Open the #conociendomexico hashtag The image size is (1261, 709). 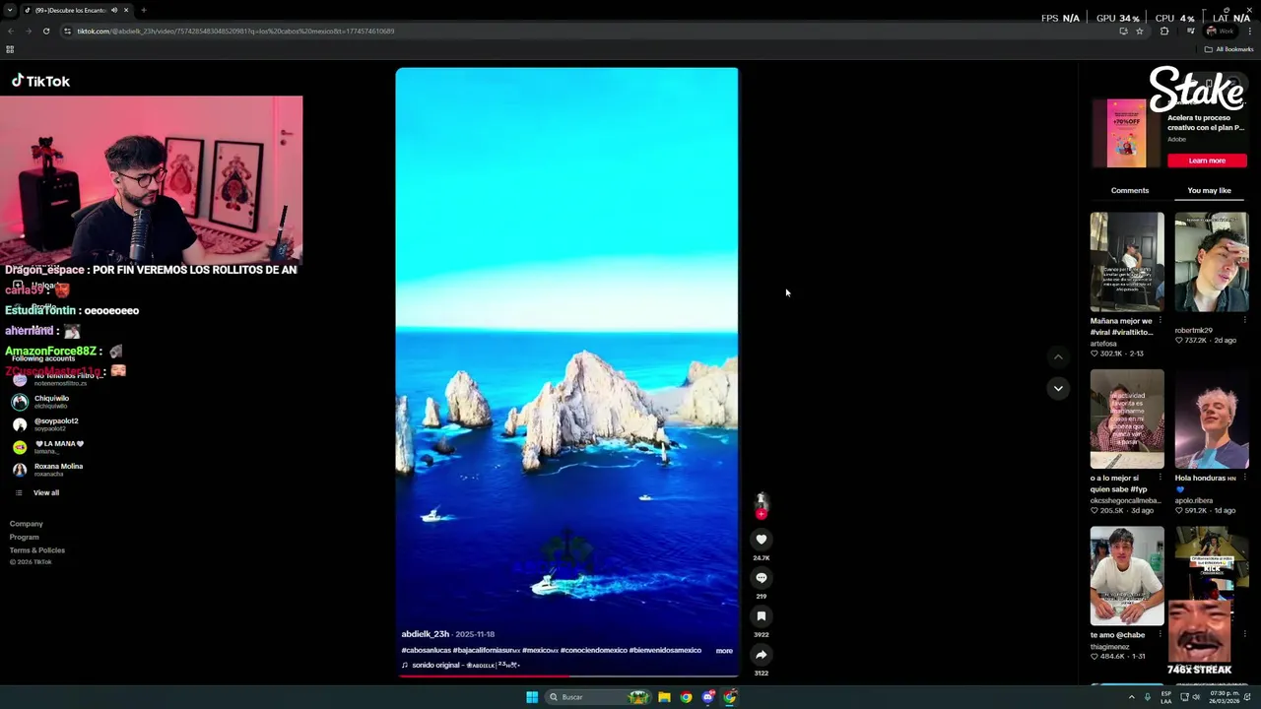click(593, 651)
